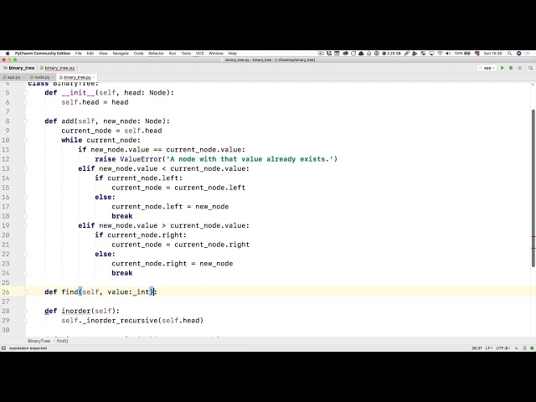
Task: Click the red error stripe mark in scrollbar gutter
Action: 533,236
